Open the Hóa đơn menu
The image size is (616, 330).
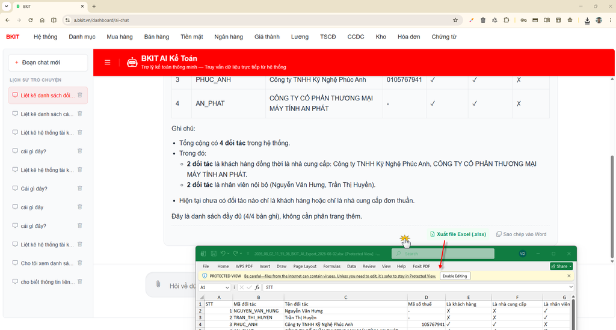(x=409, y=37)
